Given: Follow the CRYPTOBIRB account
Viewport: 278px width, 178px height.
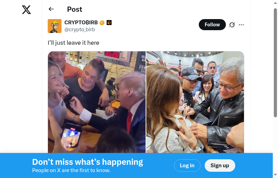Looking at the screenshot, I should [212, 25].
